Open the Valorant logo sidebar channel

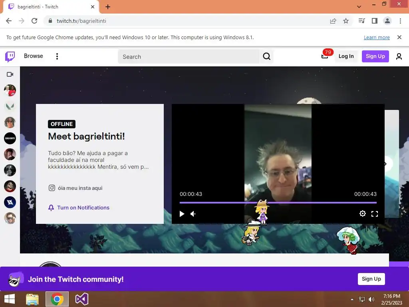point(10,106)
